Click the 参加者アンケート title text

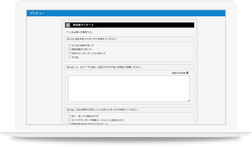point(83,25)
